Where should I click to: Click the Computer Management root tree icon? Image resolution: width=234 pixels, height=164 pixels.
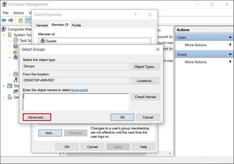click(4, 29)
